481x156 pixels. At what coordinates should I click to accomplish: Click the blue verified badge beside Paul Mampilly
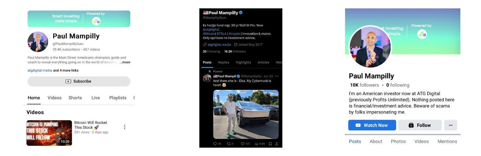241,13
